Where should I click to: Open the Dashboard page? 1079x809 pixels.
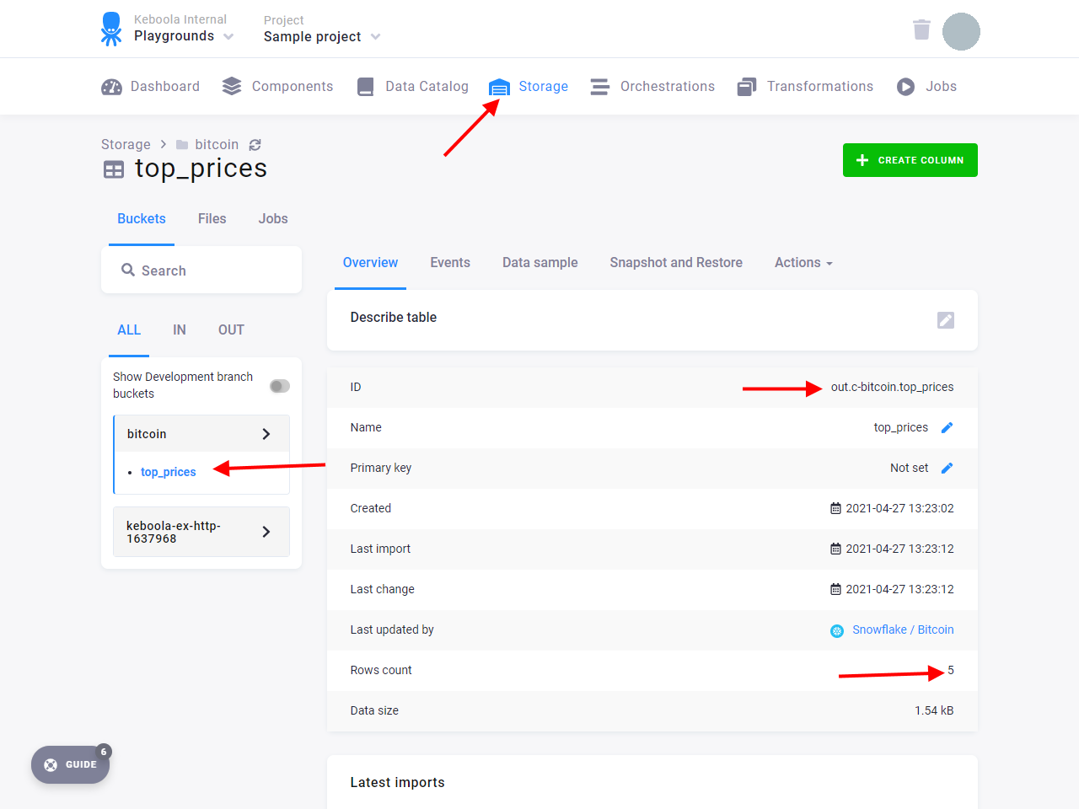[150, 87]
